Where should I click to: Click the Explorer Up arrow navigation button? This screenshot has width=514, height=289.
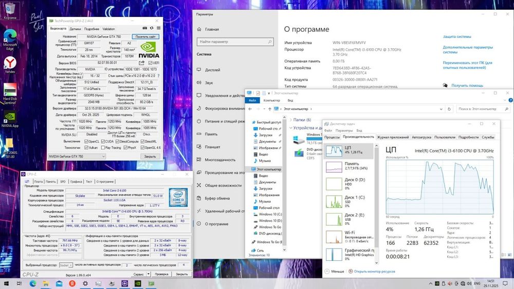point(269,109)
